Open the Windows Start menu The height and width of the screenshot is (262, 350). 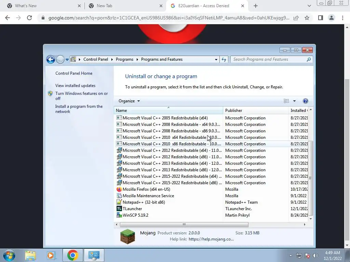pyautogui.click(x=9, y=255)
